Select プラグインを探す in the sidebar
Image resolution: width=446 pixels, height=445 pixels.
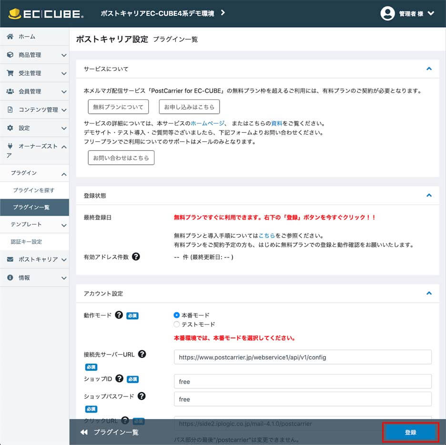pyautogui.click(x=34, y=190)
